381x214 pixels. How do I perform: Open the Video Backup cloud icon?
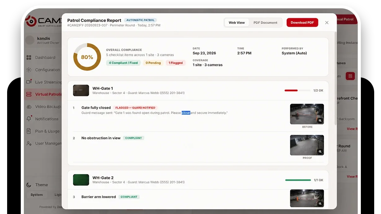click(29, 107)
